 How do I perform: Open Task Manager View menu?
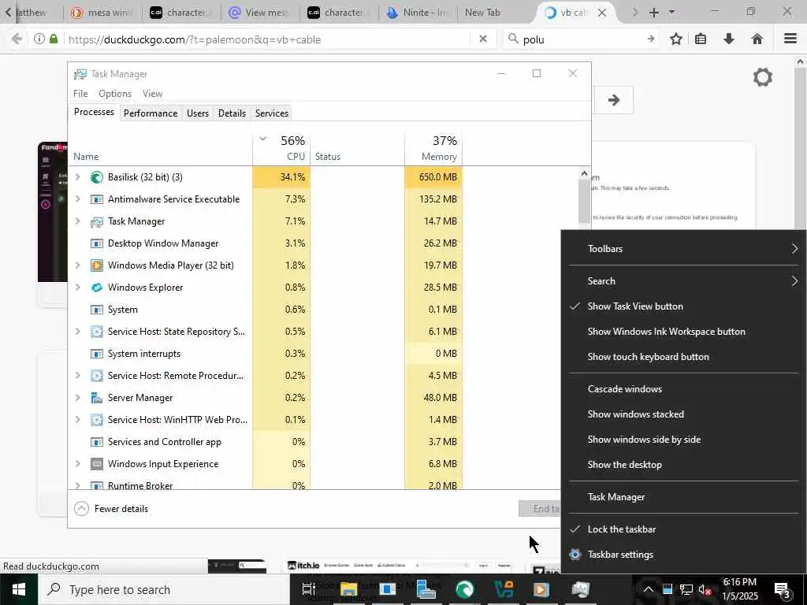[152, 94]
